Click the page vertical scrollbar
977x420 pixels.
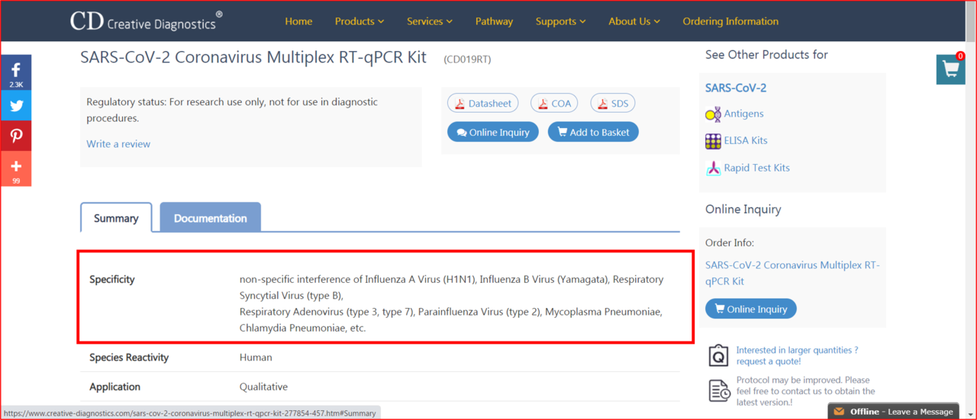(971, 210)
